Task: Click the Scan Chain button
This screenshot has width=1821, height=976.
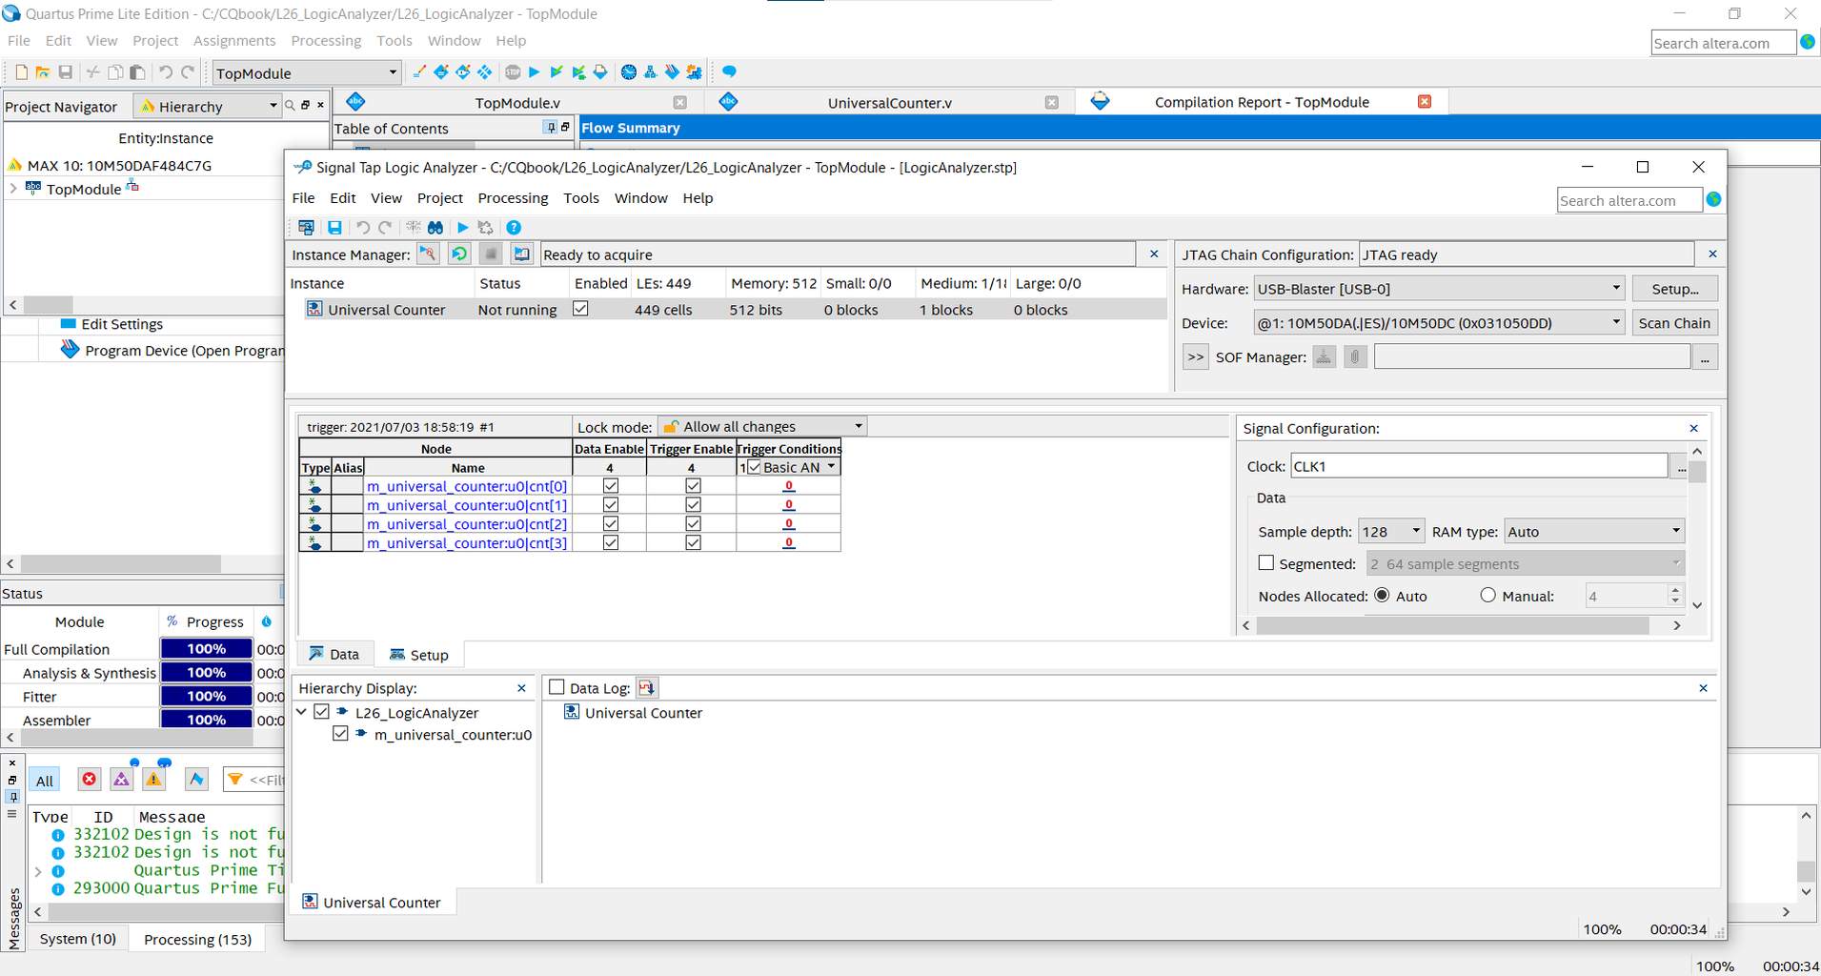Action: pos(1673,323)
